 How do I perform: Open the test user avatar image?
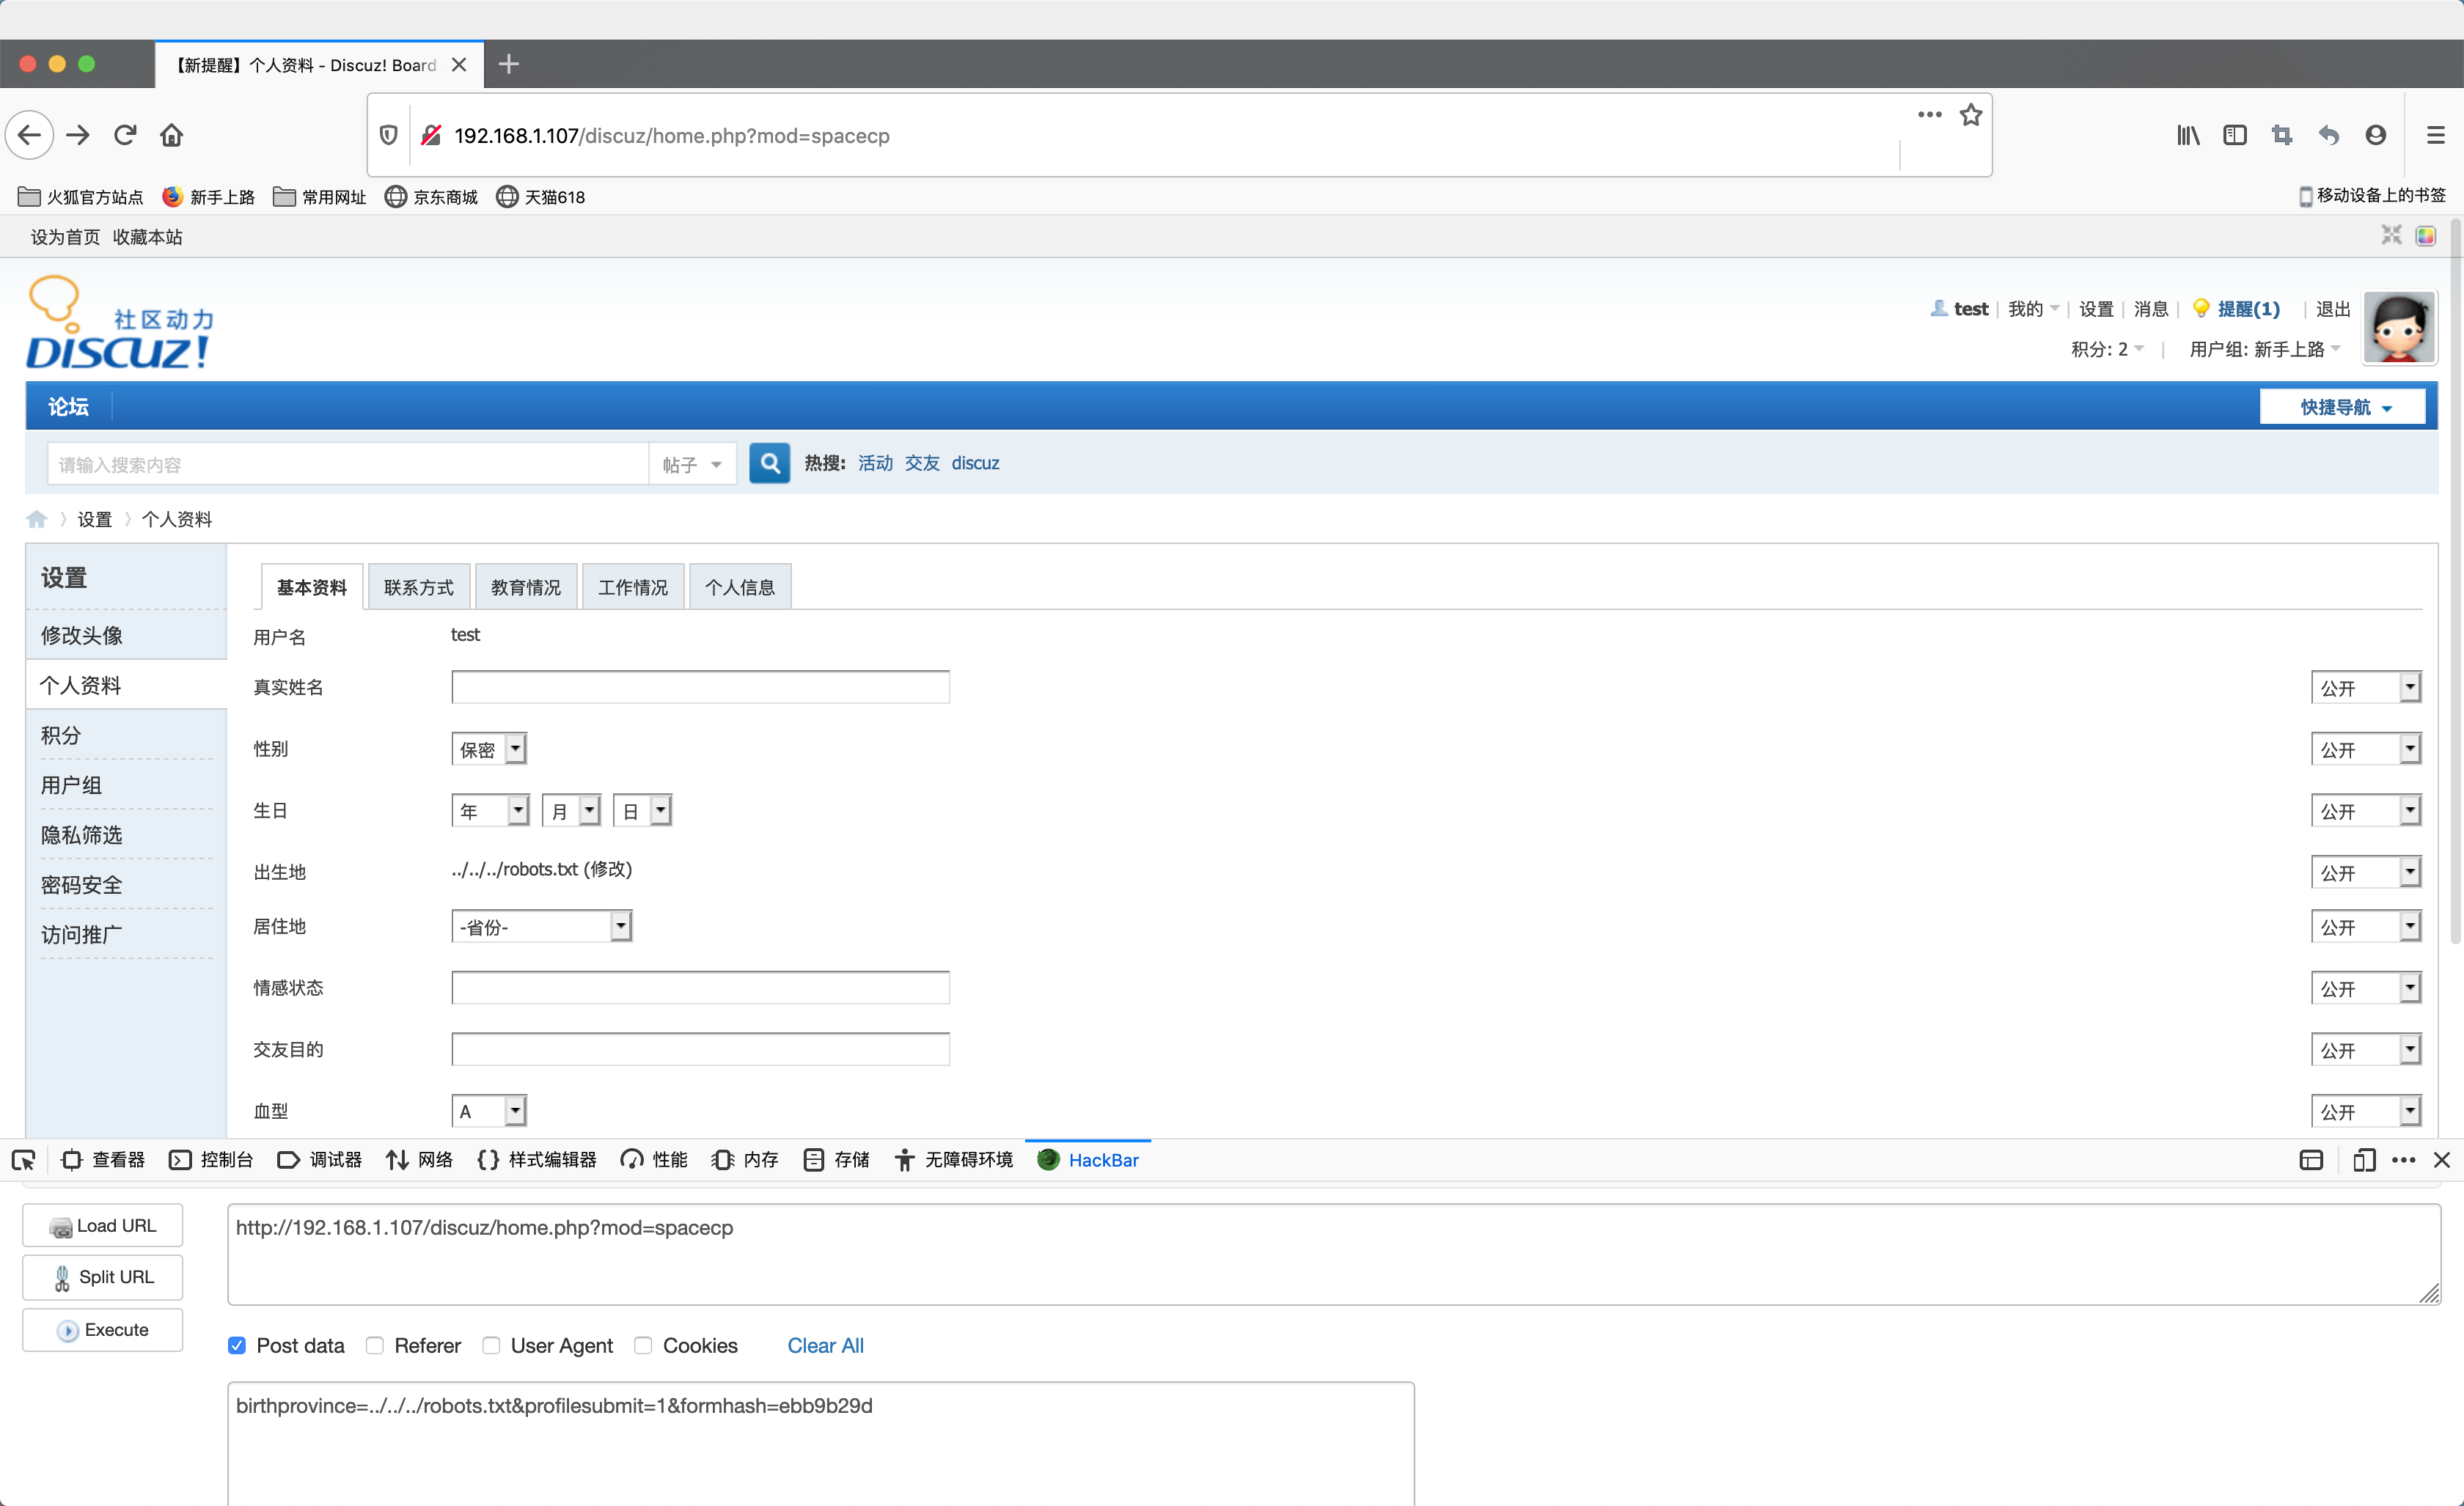(x=2399, y=327)
